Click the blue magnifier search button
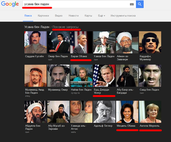The image size is (171, 142). click(x=139, y=4)
